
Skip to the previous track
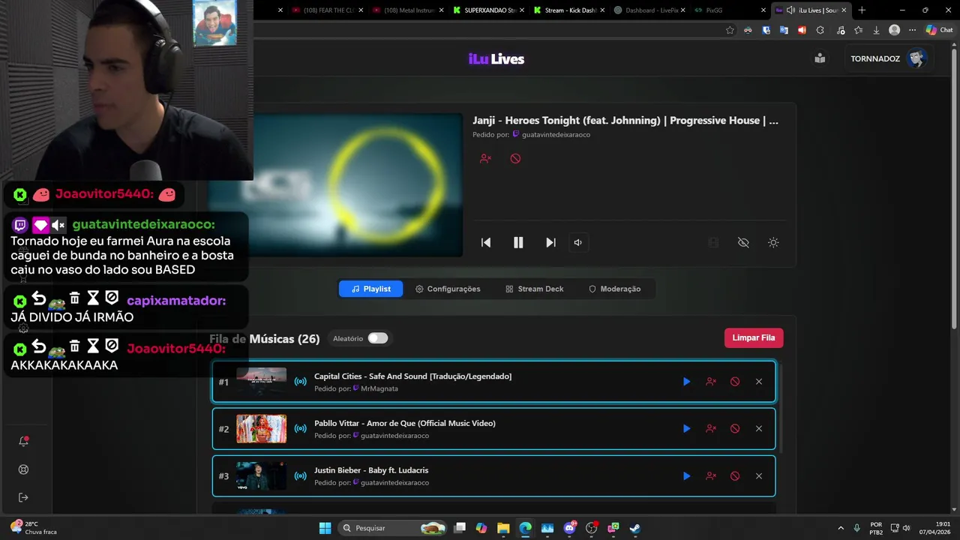(486, 242)
